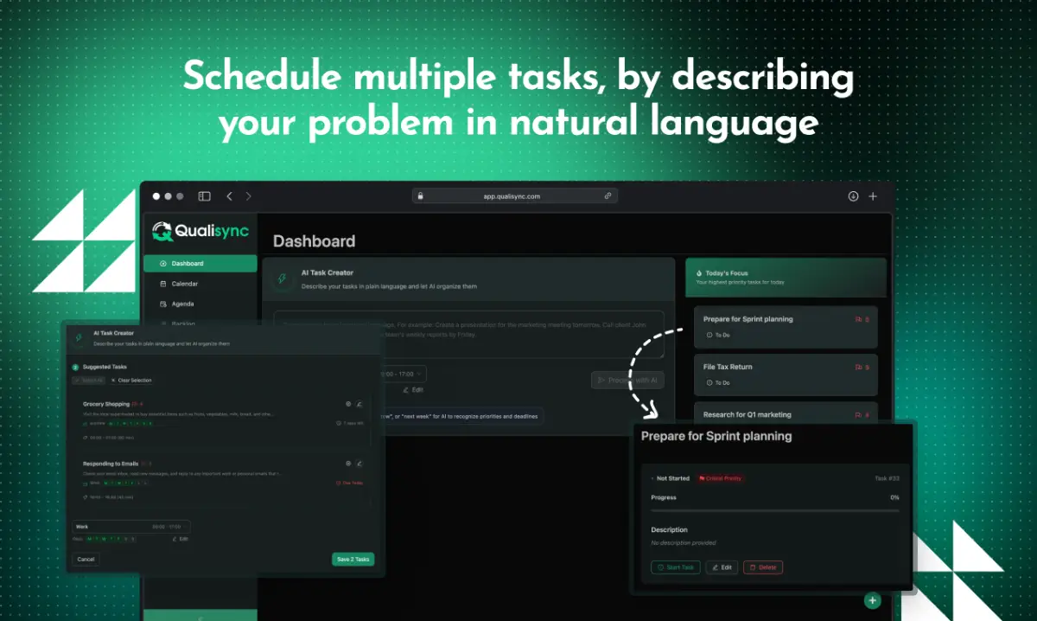The height and width of the screenshot is (621, 1037).
Task: Toggle Monday in the Work days selector
Action: tap(89, 539)
